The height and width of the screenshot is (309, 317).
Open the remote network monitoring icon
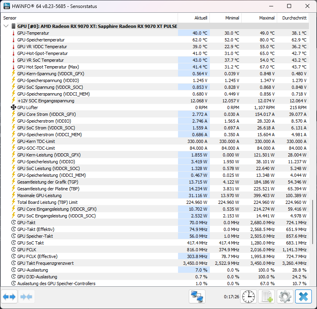197,297
